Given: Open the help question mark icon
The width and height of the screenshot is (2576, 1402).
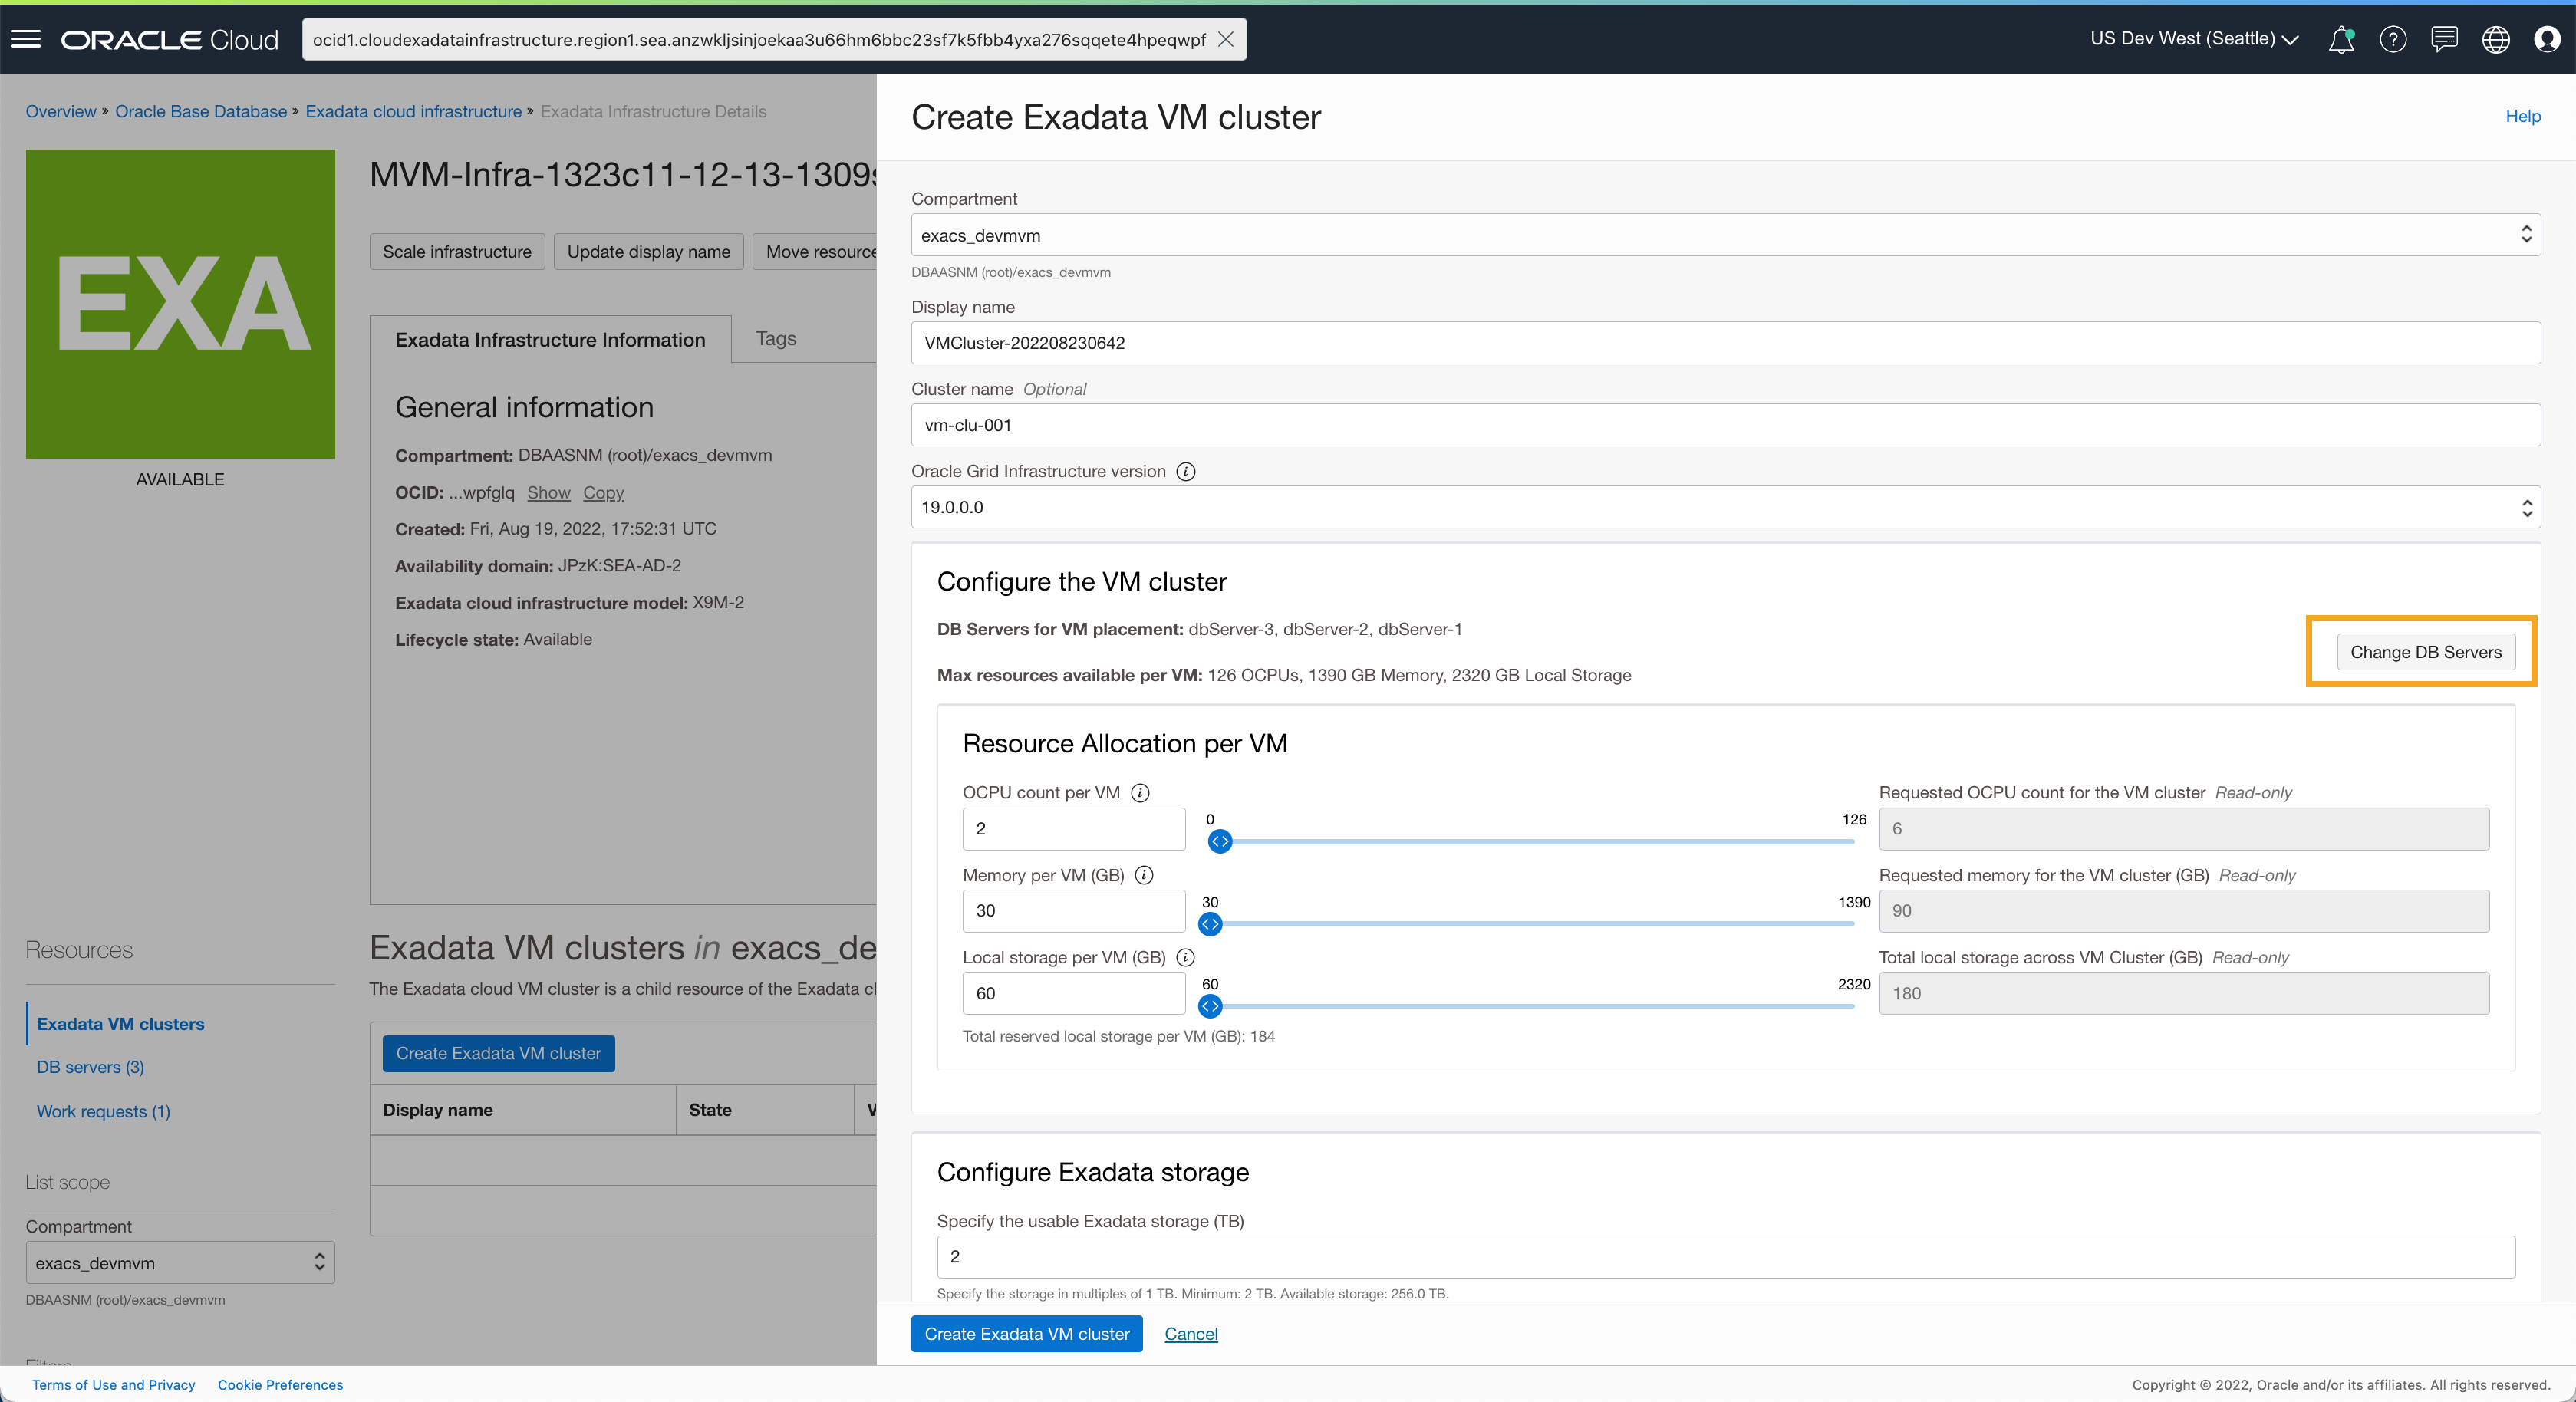Looking at the screenshot, I should [2393, 39].
